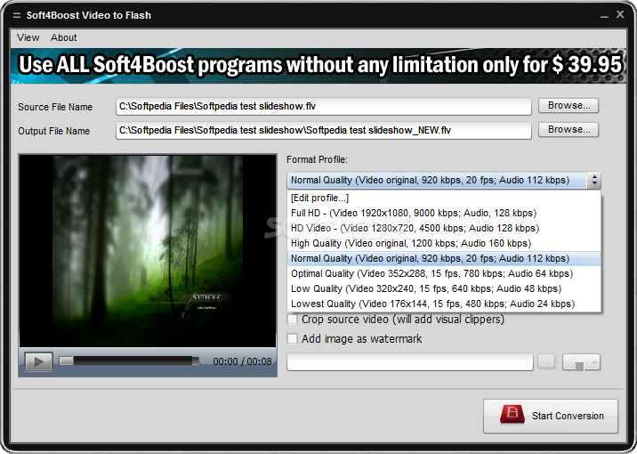Toggle the Format Profile dropdown arrows
Image resolution: width=637 pixels, height=454 pixels.
click(x=594, y=180)
